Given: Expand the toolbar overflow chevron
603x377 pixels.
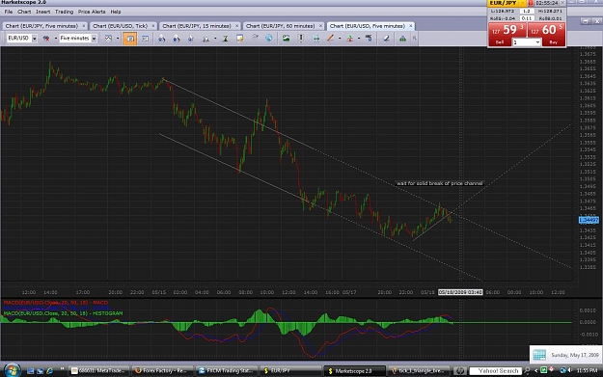Looking at the screenshot, I should point(415,39).
